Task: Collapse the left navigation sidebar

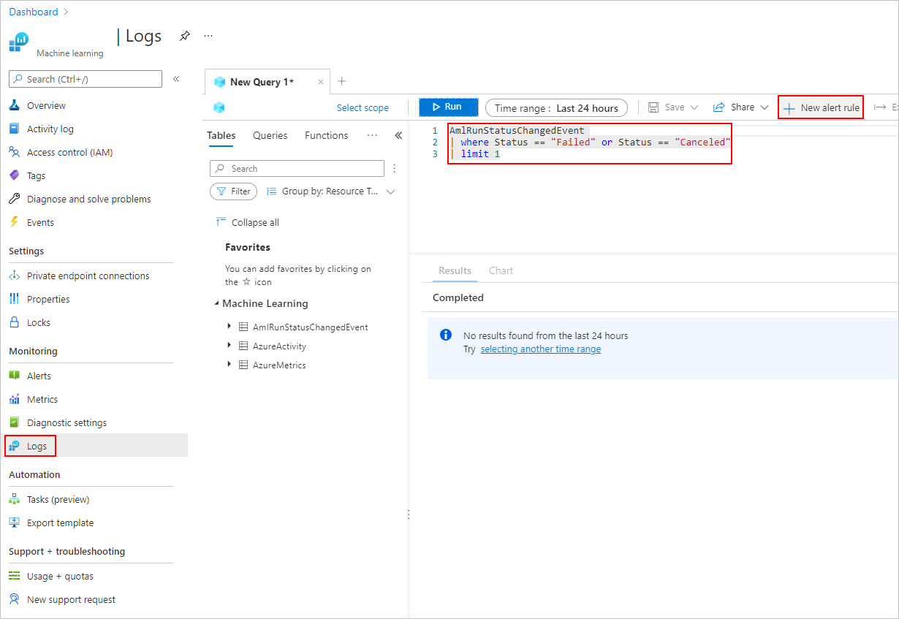Action: [176, 79]
